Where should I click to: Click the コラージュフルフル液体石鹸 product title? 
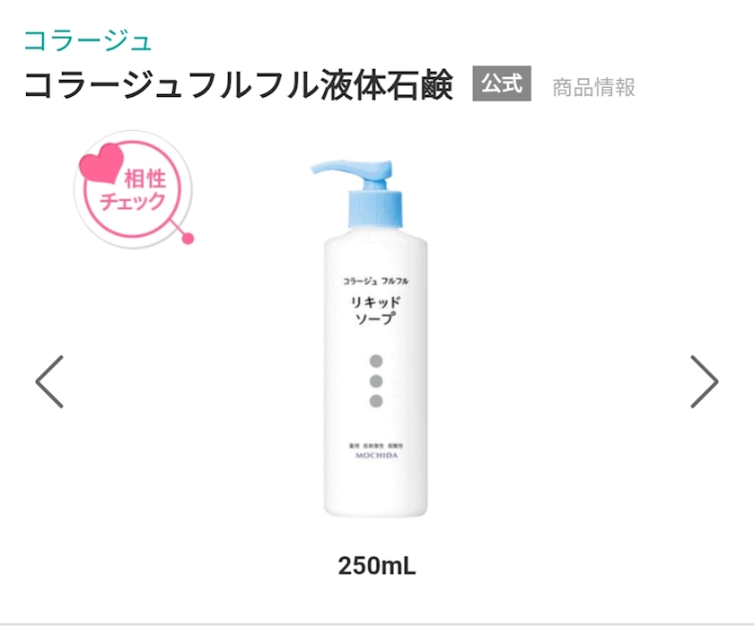click(239, 85)
